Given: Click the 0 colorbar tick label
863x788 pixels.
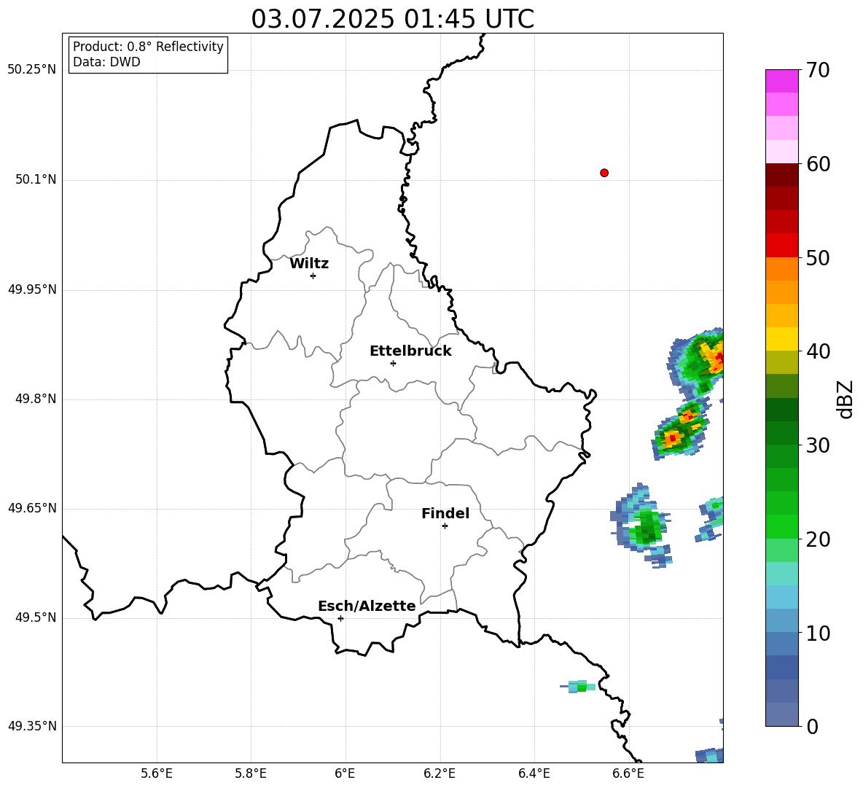Looking at the screenshot, I should (813, 726).
